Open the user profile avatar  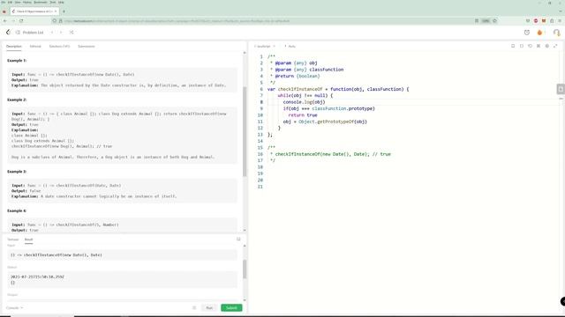coord(556,33)
